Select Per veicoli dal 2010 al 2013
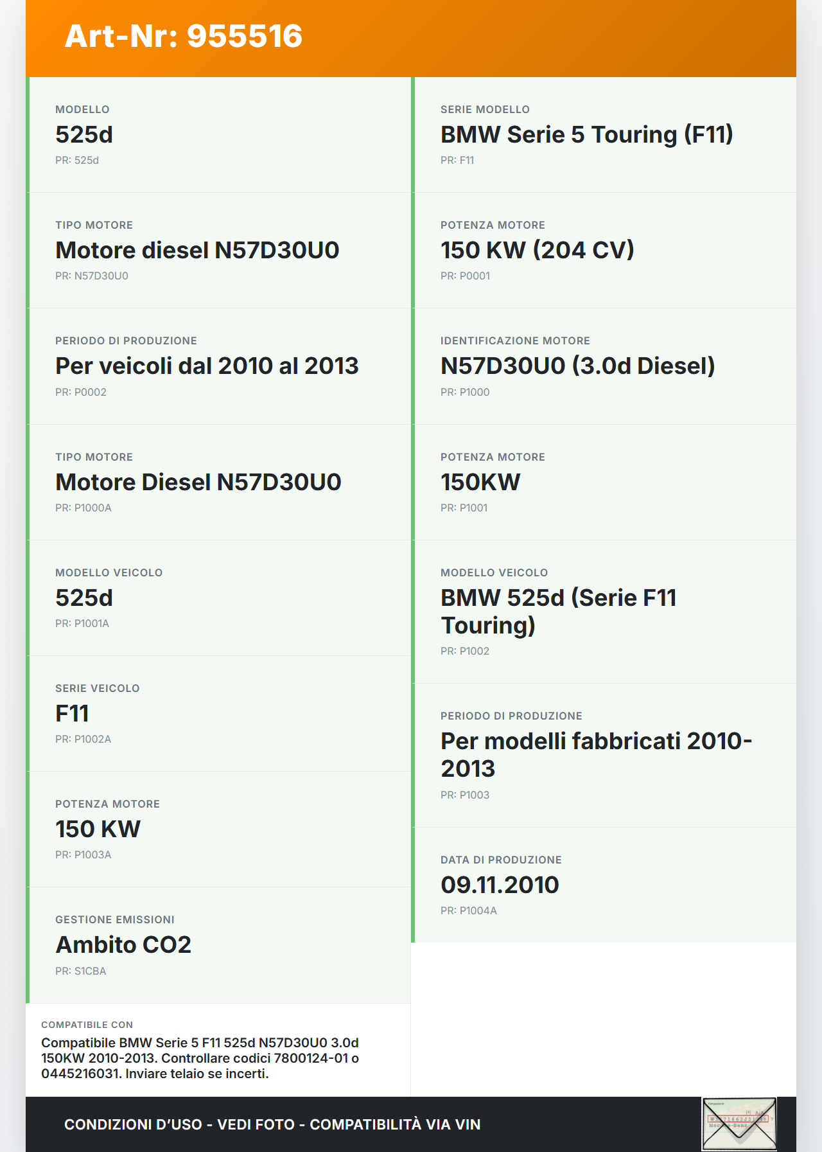 207,366
